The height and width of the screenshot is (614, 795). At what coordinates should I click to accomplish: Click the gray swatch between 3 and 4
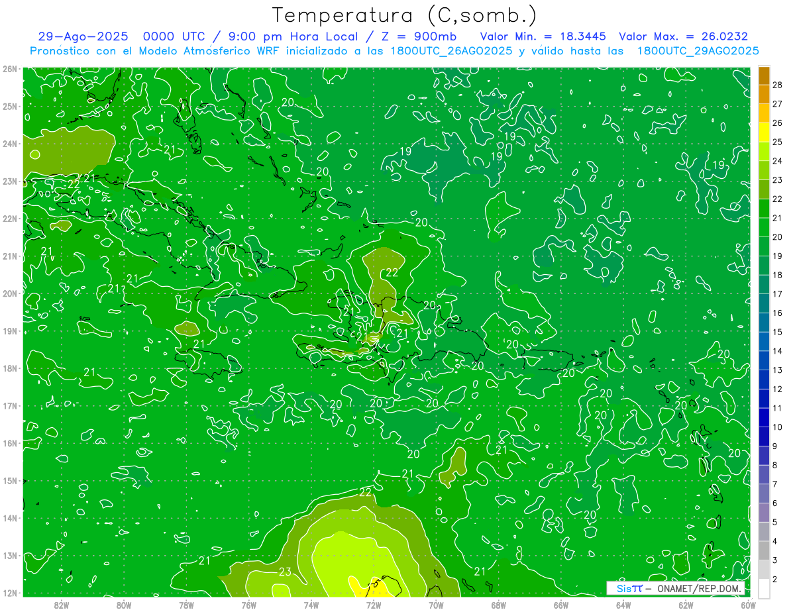pos(764,550)
